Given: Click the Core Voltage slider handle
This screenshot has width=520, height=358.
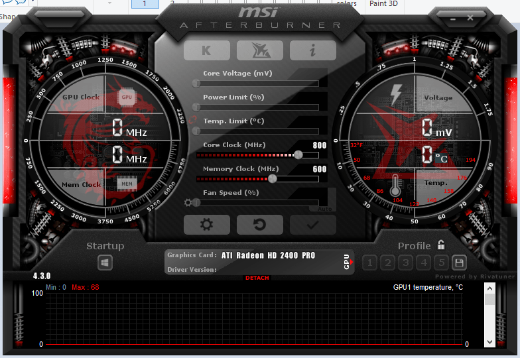Looking at the screenshot, I should (x=196, y=84).
